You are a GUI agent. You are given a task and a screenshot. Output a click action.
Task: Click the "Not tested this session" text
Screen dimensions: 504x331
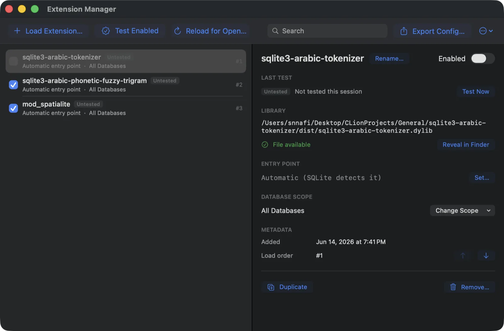[x=328, y=92]
